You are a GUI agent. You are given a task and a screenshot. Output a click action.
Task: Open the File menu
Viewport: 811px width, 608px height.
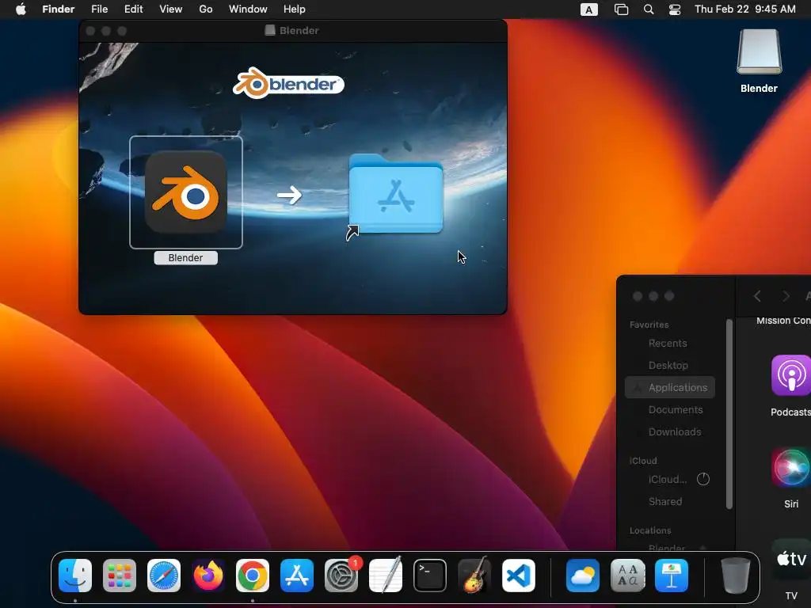pyautogui.click(x=99, y=9)
